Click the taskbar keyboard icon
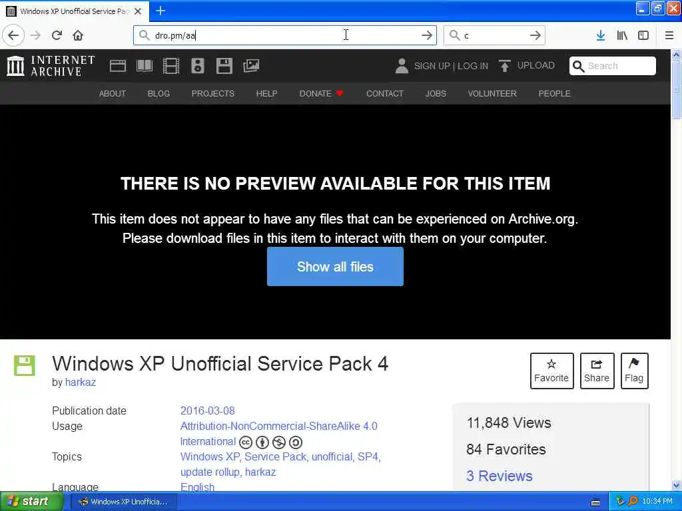 click(x=595, y=502)
